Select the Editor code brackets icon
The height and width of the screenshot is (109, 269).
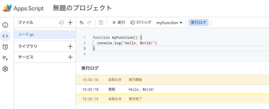click(x=5, y=36)
